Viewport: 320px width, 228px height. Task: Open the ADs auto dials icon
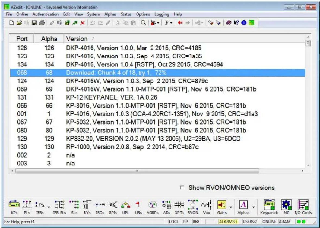coord(167,207)
